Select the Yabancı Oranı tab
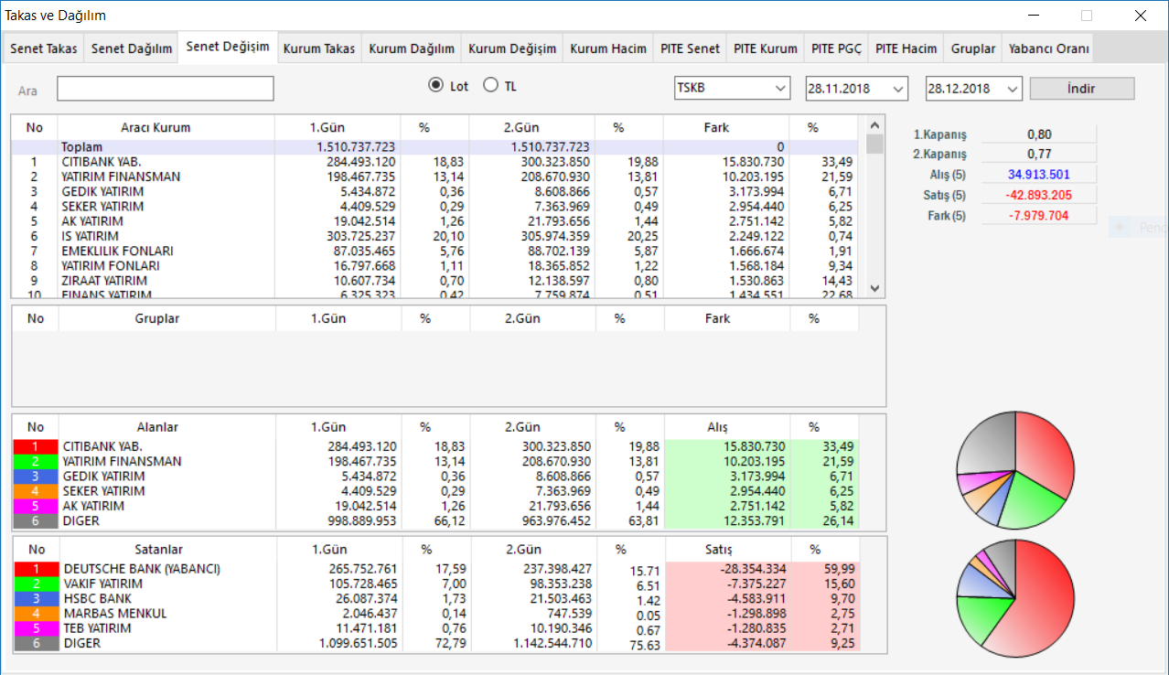 click(1048, 49)
